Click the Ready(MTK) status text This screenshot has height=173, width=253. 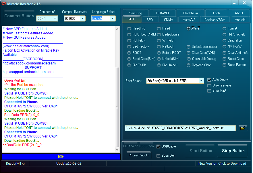pos(15,164)
